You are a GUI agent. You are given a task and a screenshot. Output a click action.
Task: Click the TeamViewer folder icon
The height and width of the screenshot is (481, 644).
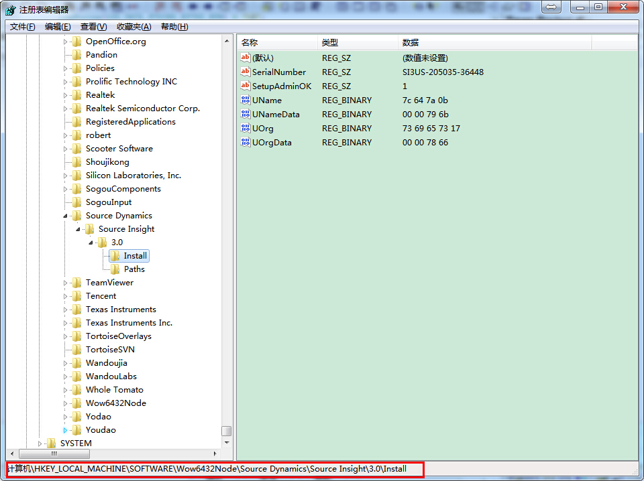tap(76, 283)
